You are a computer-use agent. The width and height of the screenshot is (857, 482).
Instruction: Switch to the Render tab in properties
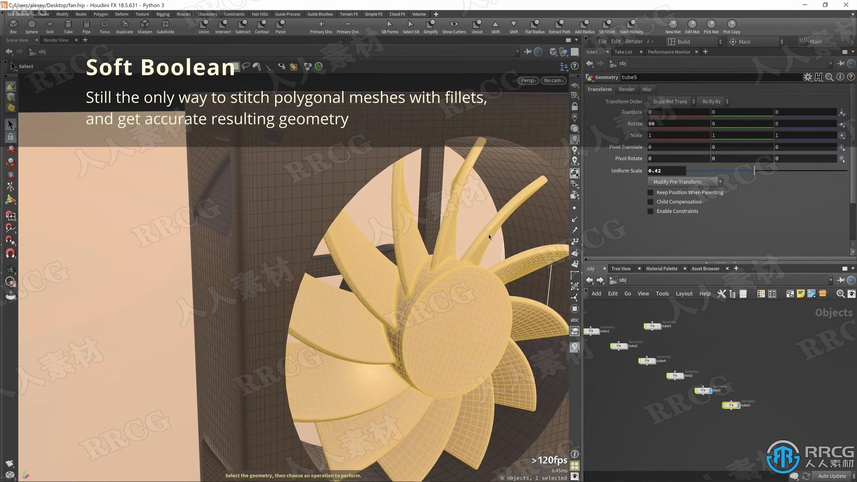pos(626,88)
